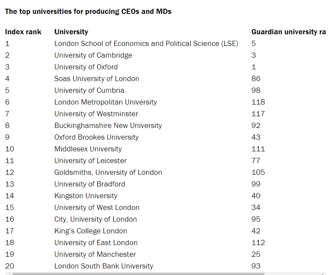Click the Oxford Brookes University cell
Viewport: 333px width, 275px height.
coord(96,137)
